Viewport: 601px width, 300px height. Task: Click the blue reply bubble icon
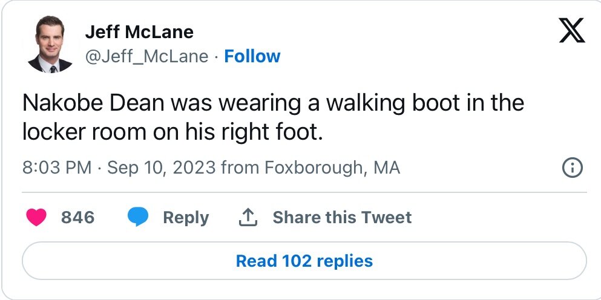[139, 217]
